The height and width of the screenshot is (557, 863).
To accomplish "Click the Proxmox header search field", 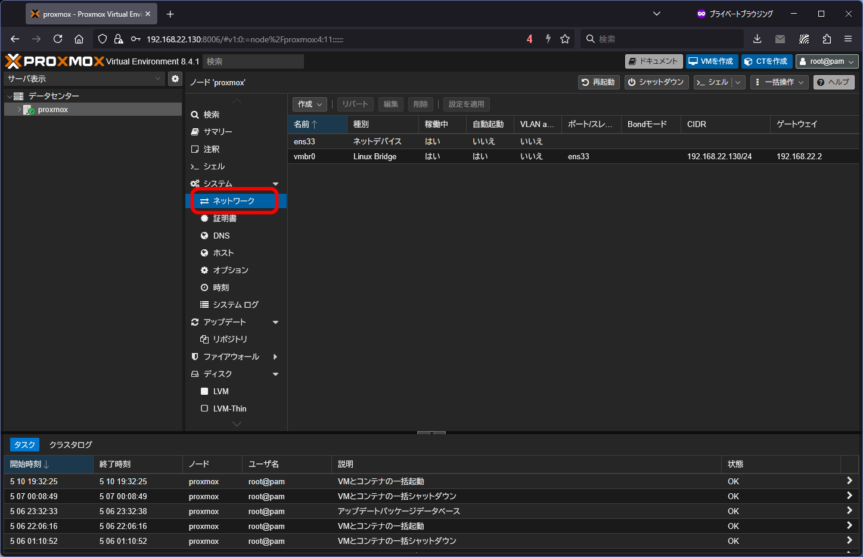I will tap(253, 61).
